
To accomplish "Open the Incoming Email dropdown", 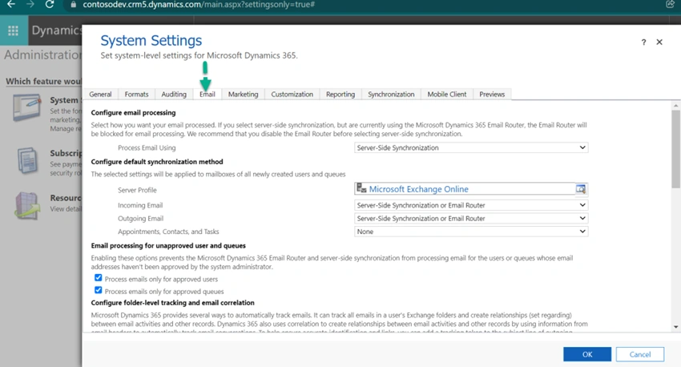I will pos(471,205).
